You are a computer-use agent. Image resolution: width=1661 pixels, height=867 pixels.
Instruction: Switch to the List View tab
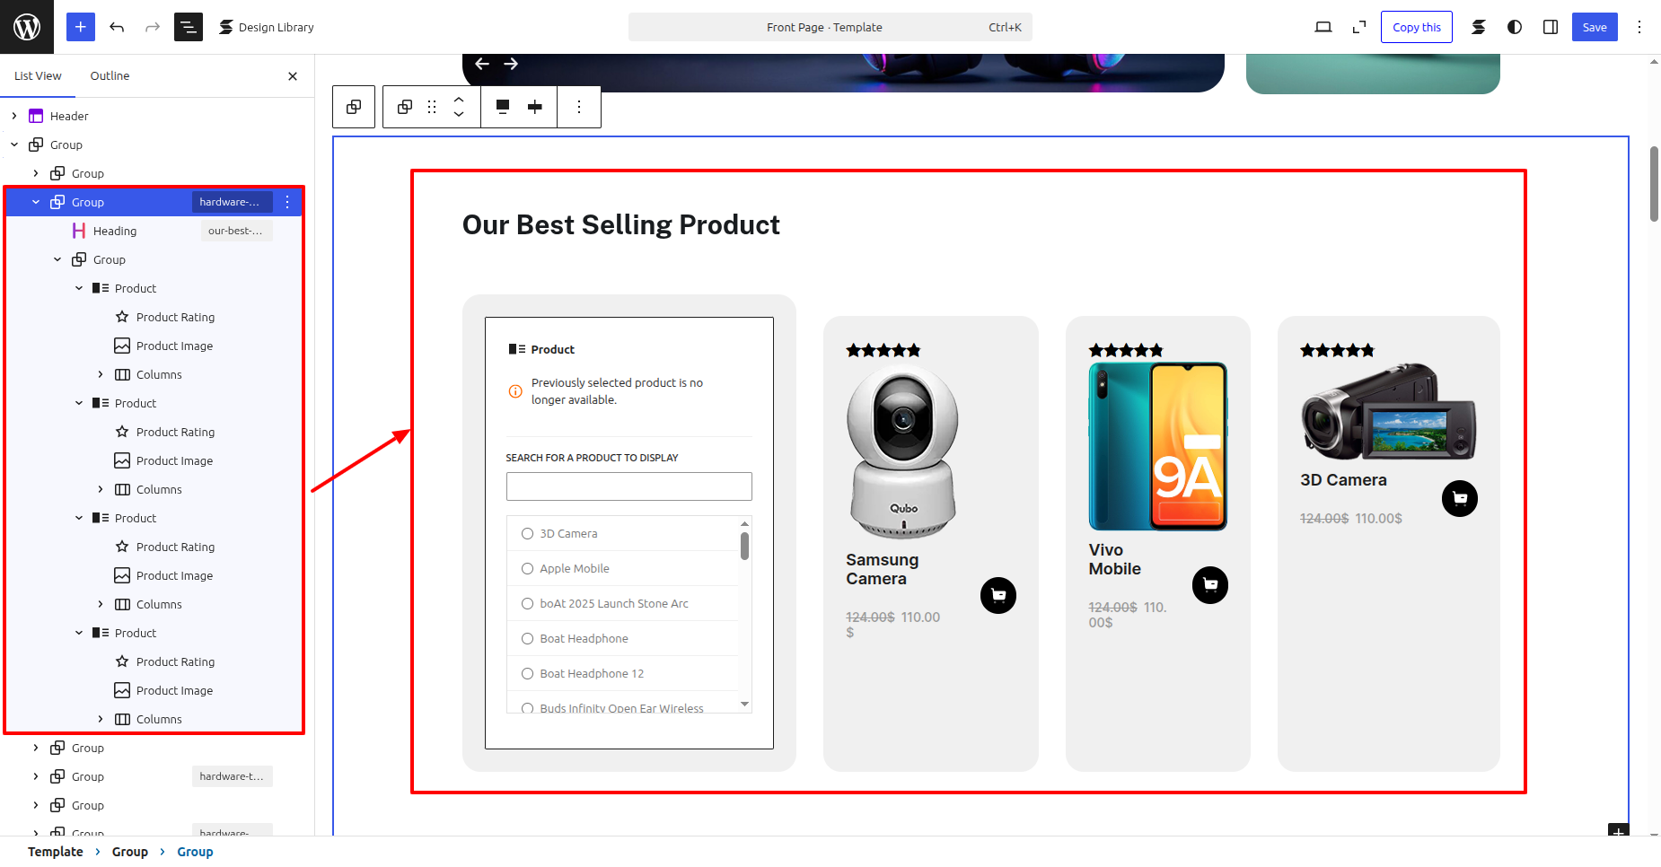[x=38, y=76]
